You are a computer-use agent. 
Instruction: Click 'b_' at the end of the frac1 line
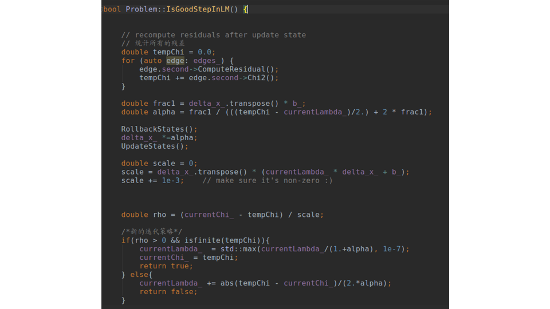(x=297, y=104)
